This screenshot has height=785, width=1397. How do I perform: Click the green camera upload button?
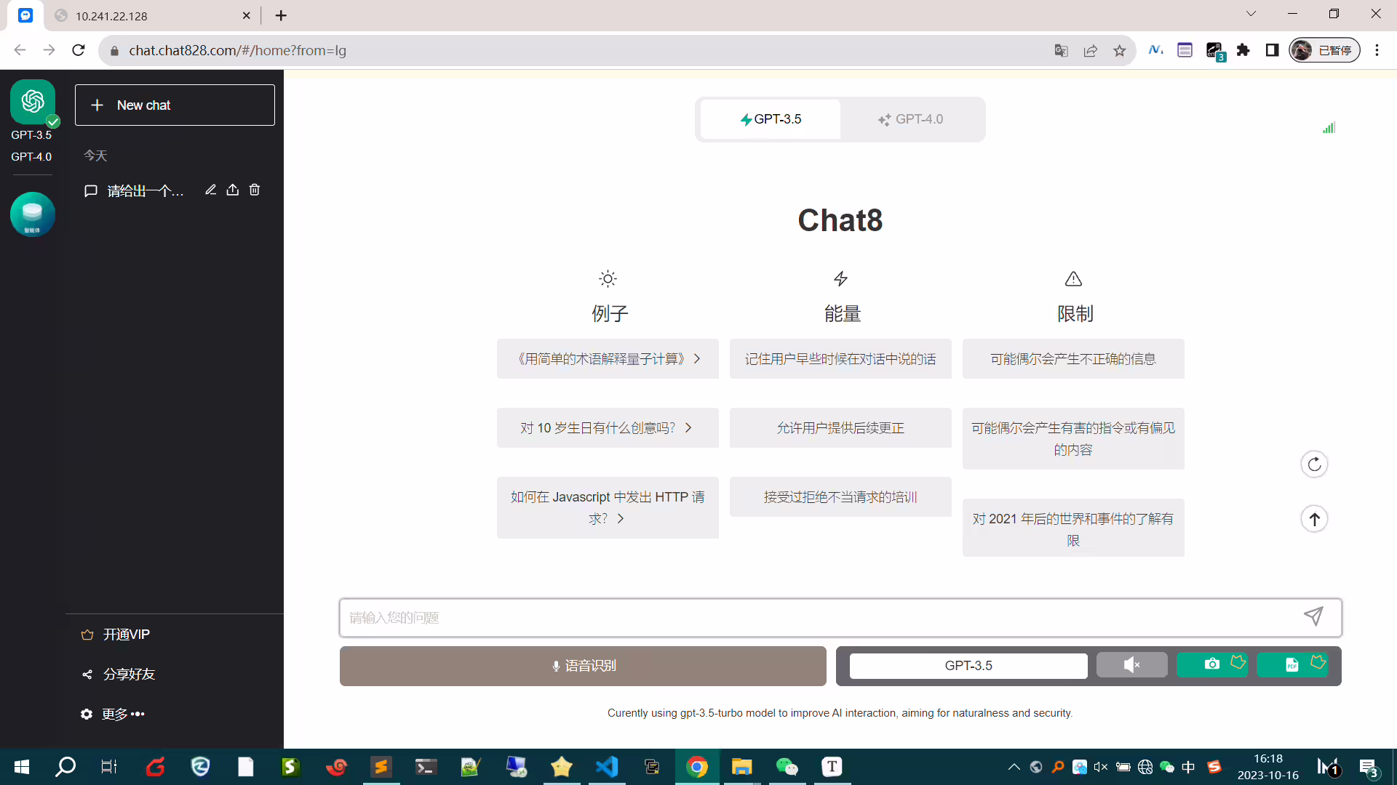point(1212,665)
